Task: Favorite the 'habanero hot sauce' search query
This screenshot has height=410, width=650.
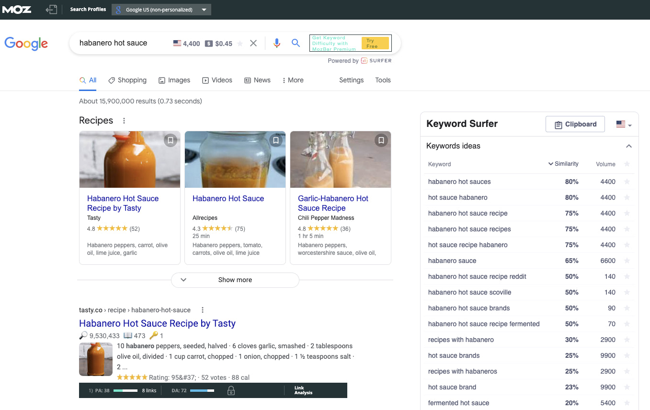Action: tap(239, 43)
